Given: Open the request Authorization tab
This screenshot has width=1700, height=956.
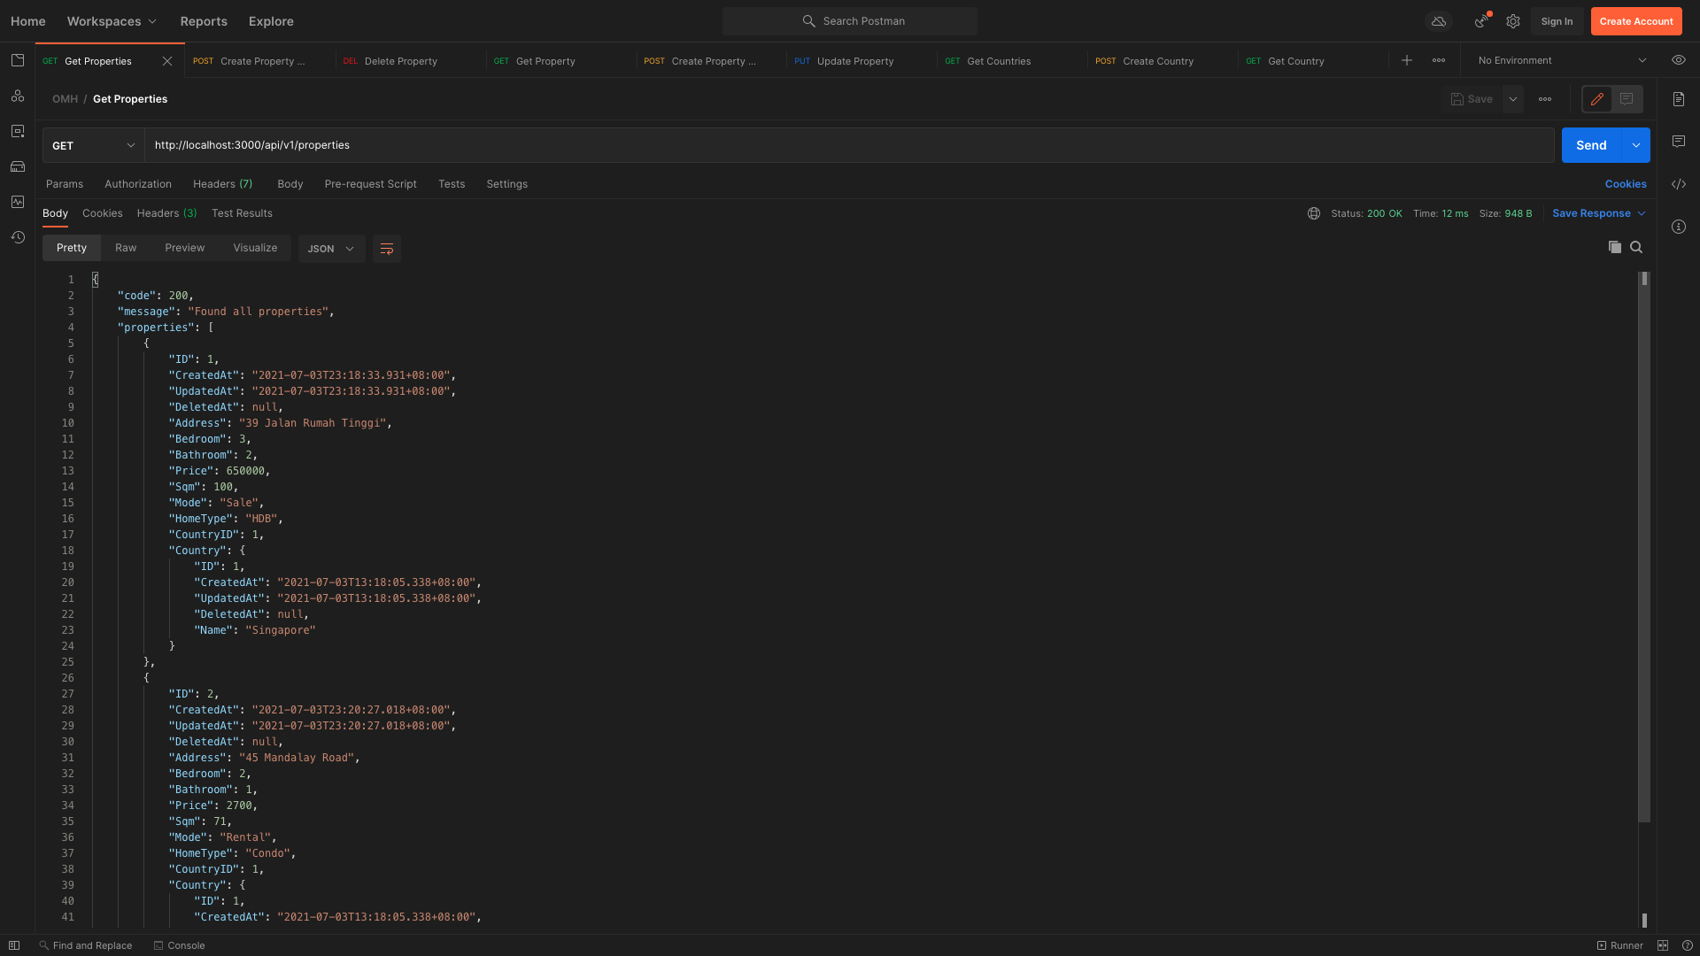Looking at the screenshot, I should [x=137, y=184].
